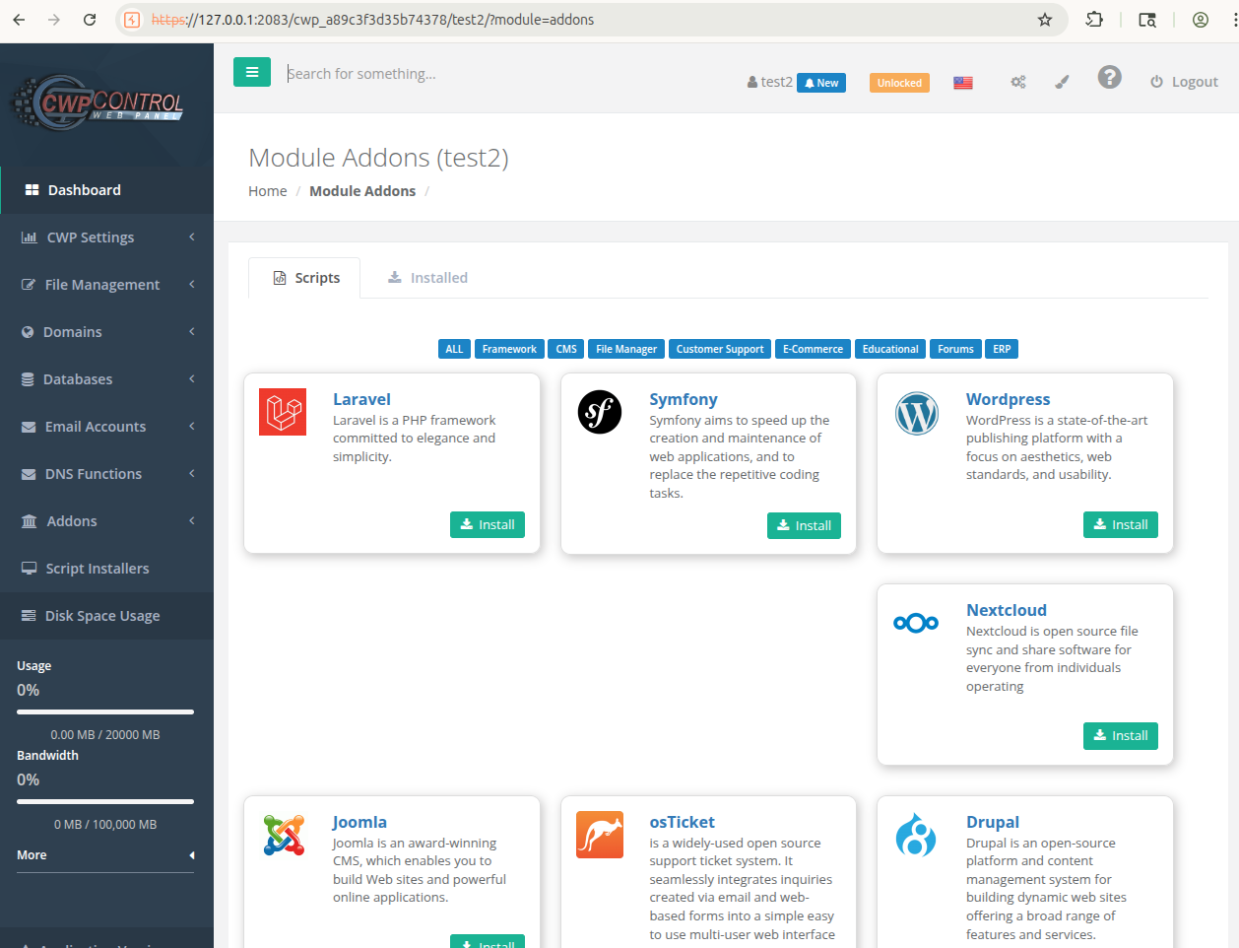
Task: Click the Logout link
Action: click(x=1184, y=82)
